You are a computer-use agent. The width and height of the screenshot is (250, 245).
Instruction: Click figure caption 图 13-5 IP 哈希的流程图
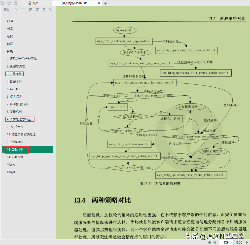pos(160,184)
